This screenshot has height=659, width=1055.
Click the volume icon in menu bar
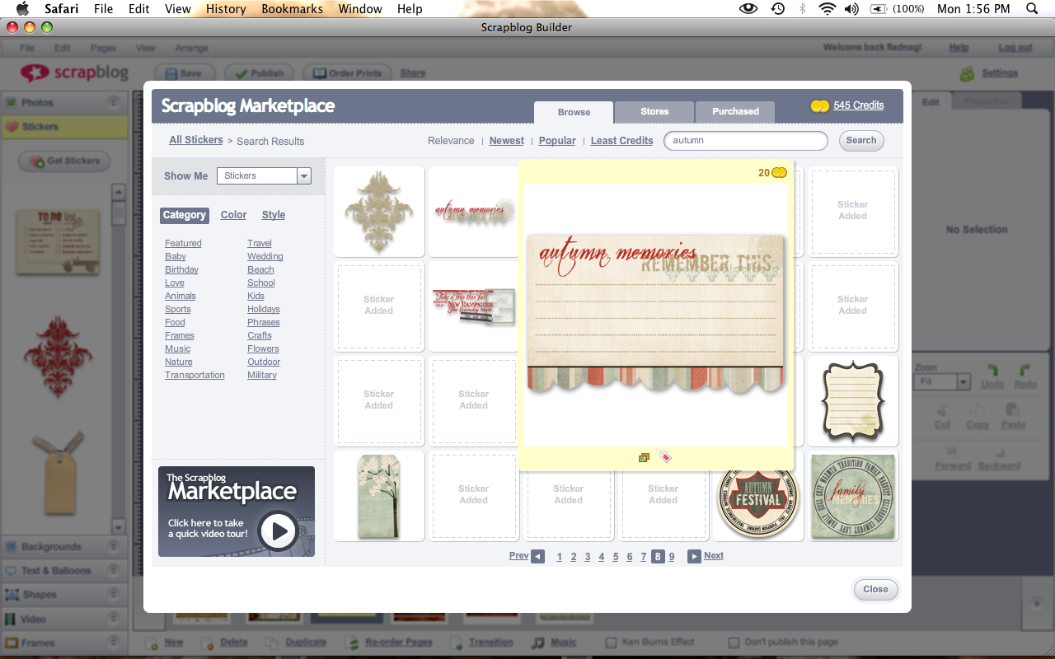point(851,9)
